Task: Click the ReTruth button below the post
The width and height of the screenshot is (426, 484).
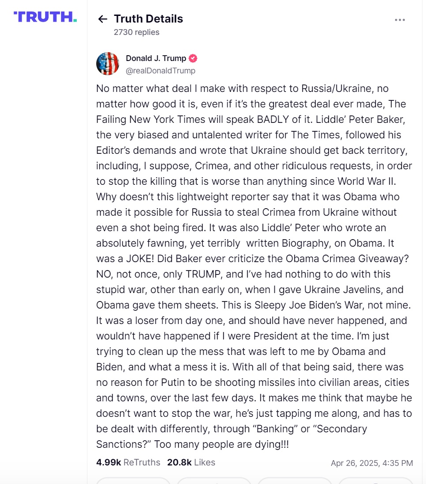Action: (214, 480)
